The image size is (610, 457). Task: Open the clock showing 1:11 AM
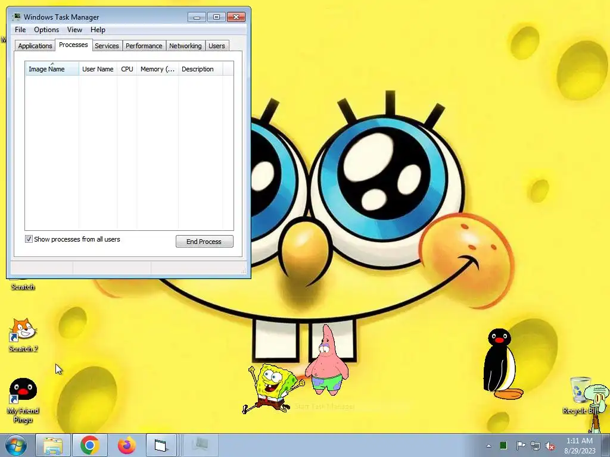click(580, 445)
